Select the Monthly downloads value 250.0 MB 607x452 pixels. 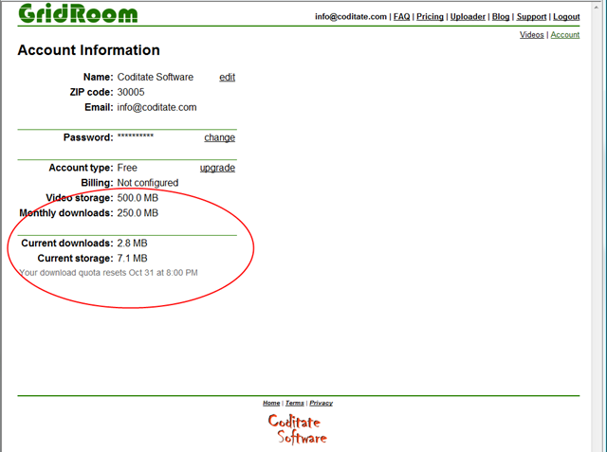coord(138,213)
